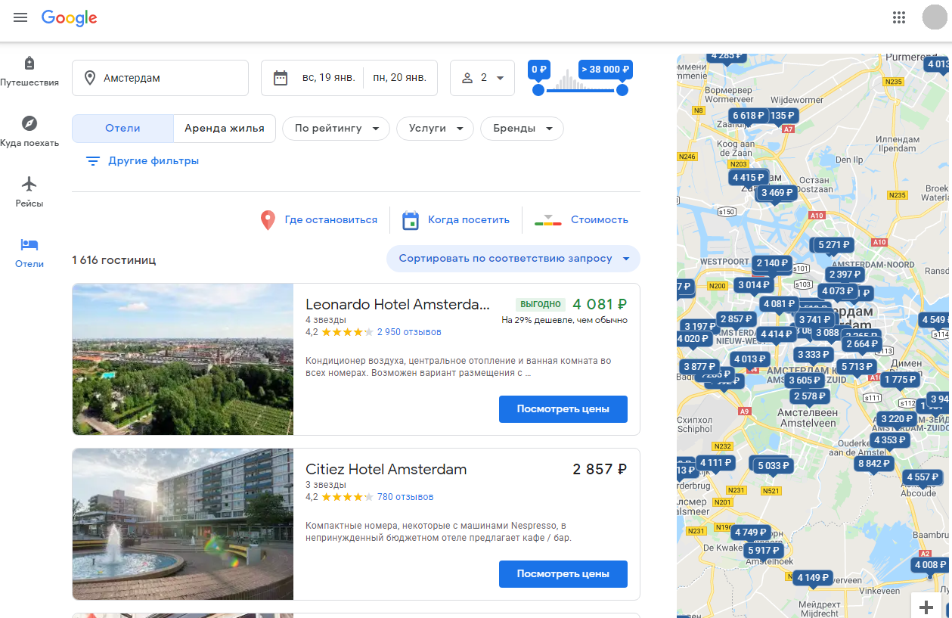Click the Citiez Hotel Amsterdam title
The image size is (952, 618).
tap(386, 469)
